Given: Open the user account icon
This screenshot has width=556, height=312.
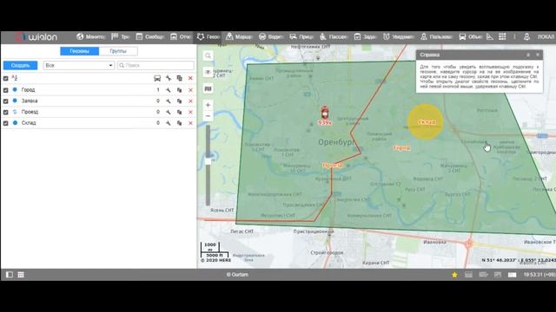Looking at the screenshot, I should click(x=526, y=36).
